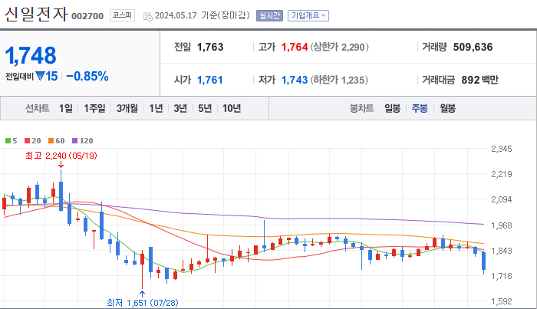The image size is (537, 309).
Task: Click the down-triangle change indicator
Action: [x=40, y=76]
